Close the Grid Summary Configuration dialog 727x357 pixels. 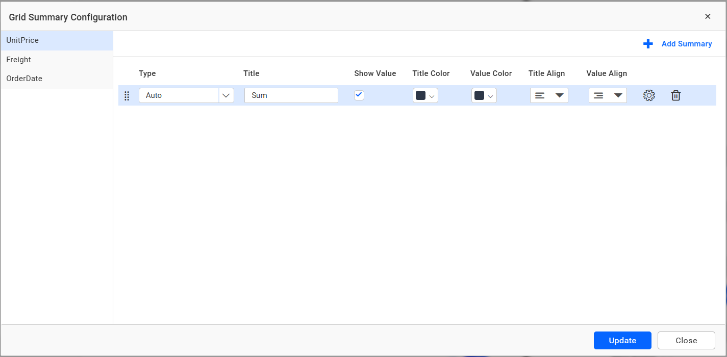[708, 16]
